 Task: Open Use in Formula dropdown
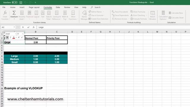pos(96,15)
